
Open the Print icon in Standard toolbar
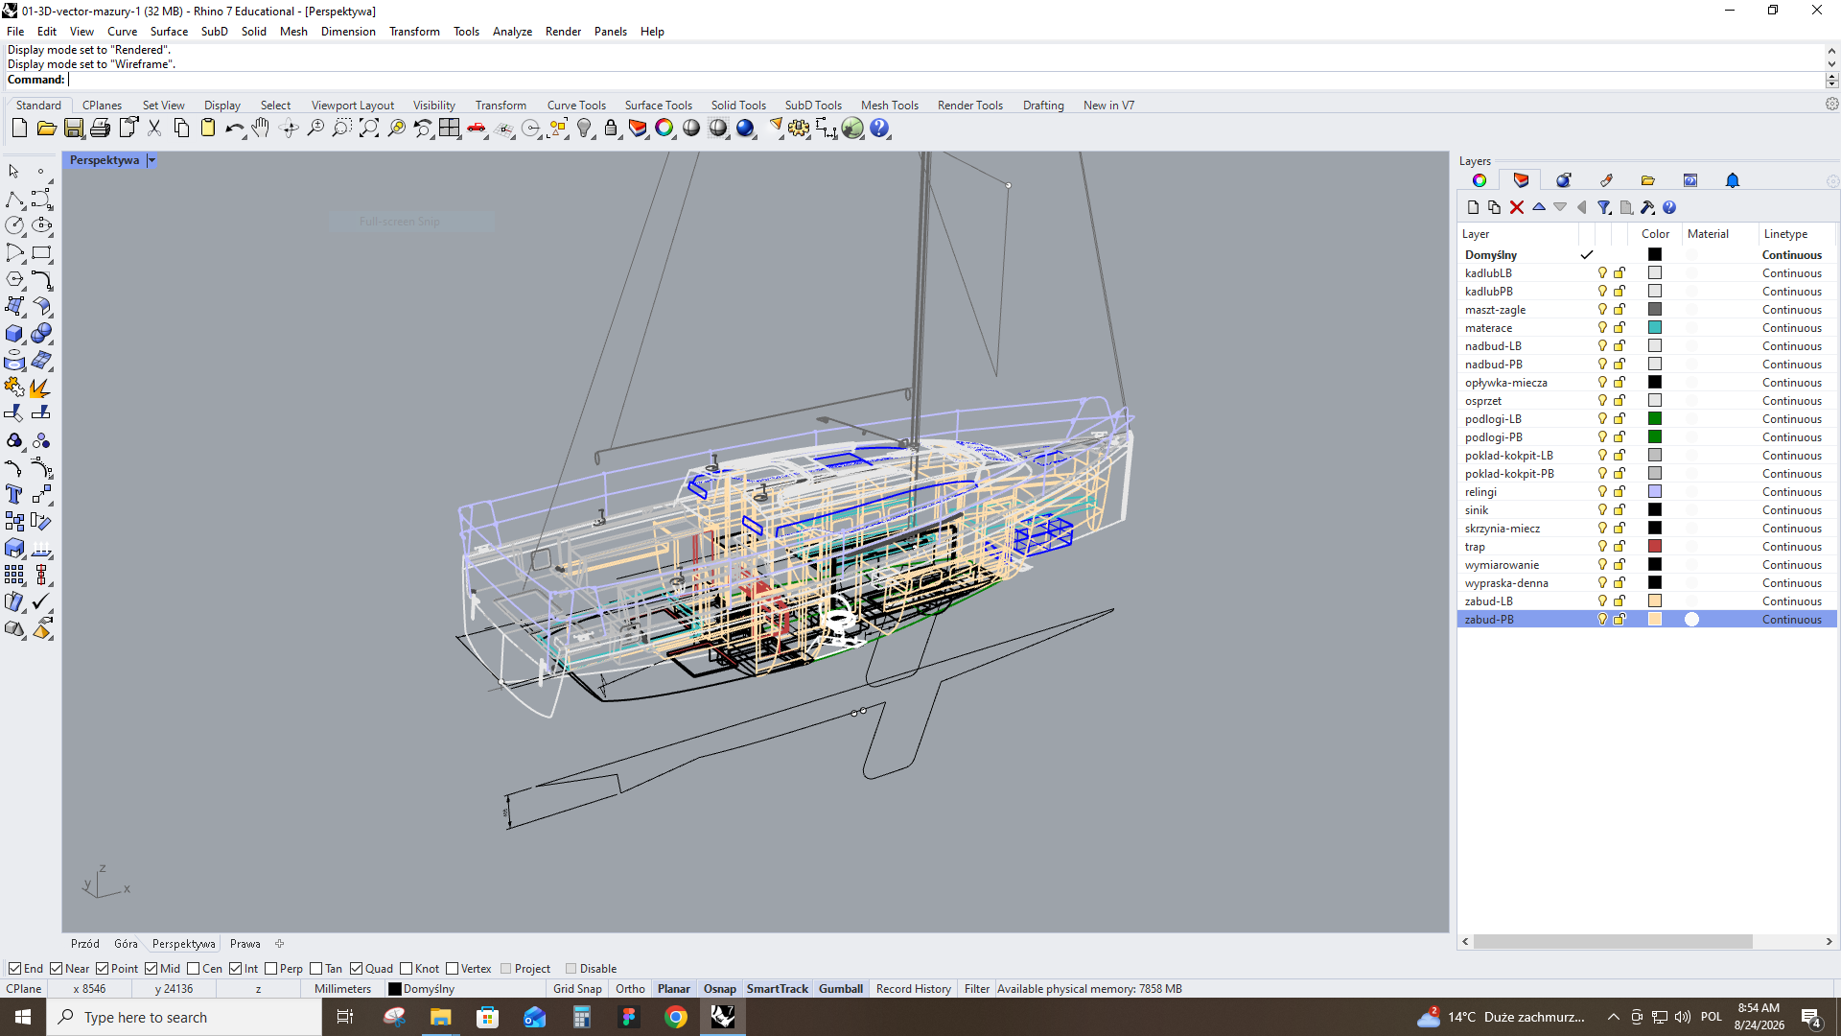click(100, 129)
